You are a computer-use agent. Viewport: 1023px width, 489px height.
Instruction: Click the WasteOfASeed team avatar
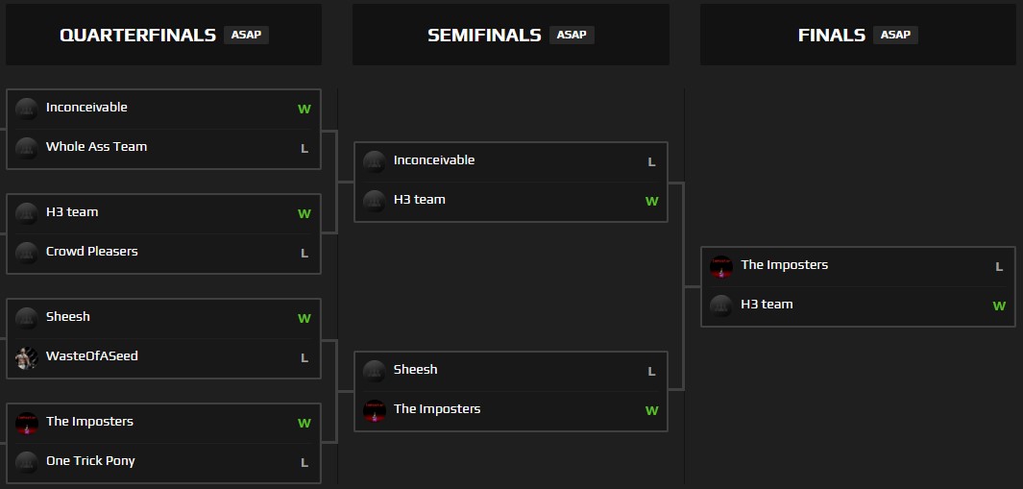coord(27,357)
